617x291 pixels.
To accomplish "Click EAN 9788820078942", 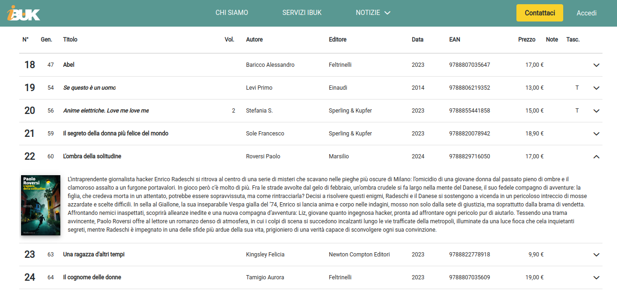I will coord(470,134).
